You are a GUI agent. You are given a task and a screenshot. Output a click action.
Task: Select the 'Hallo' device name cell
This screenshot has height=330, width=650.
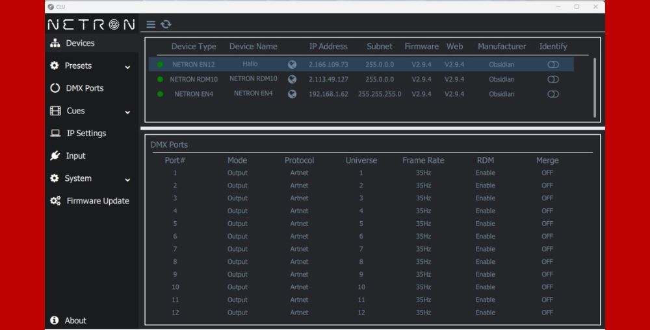click(x=250, y=64)
